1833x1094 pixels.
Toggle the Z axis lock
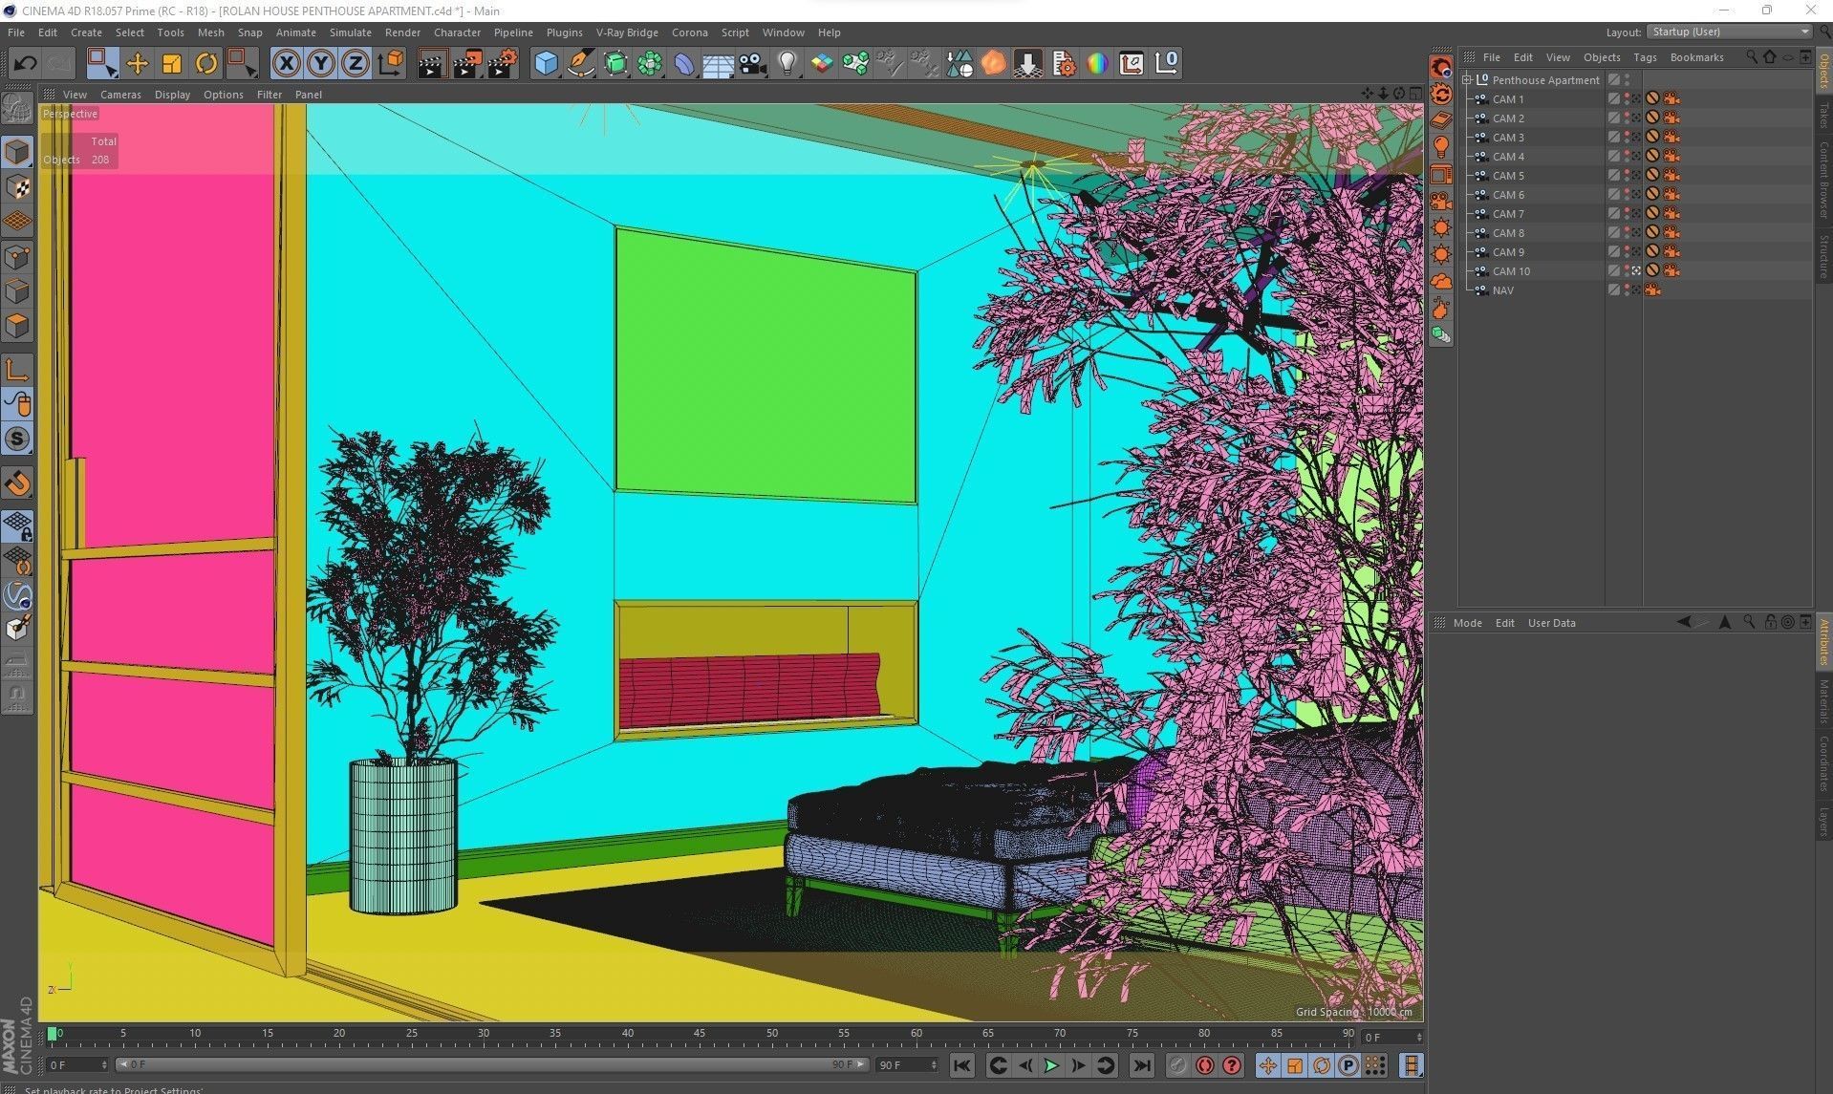point(356,64)
